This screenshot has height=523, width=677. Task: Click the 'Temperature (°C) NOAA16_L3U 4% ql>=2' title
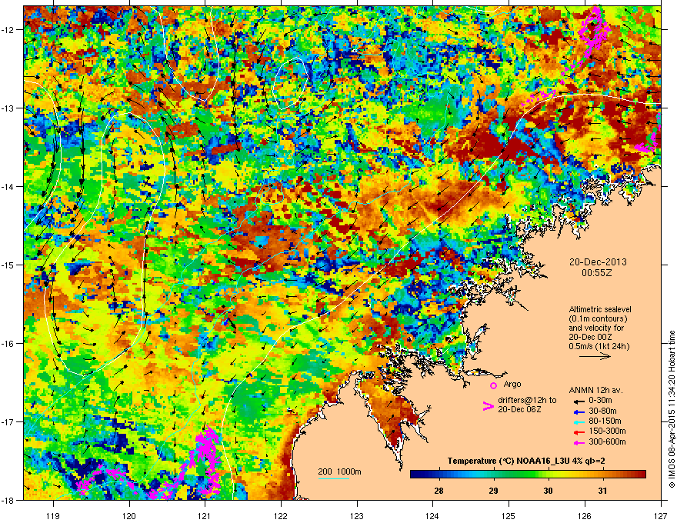526,461
